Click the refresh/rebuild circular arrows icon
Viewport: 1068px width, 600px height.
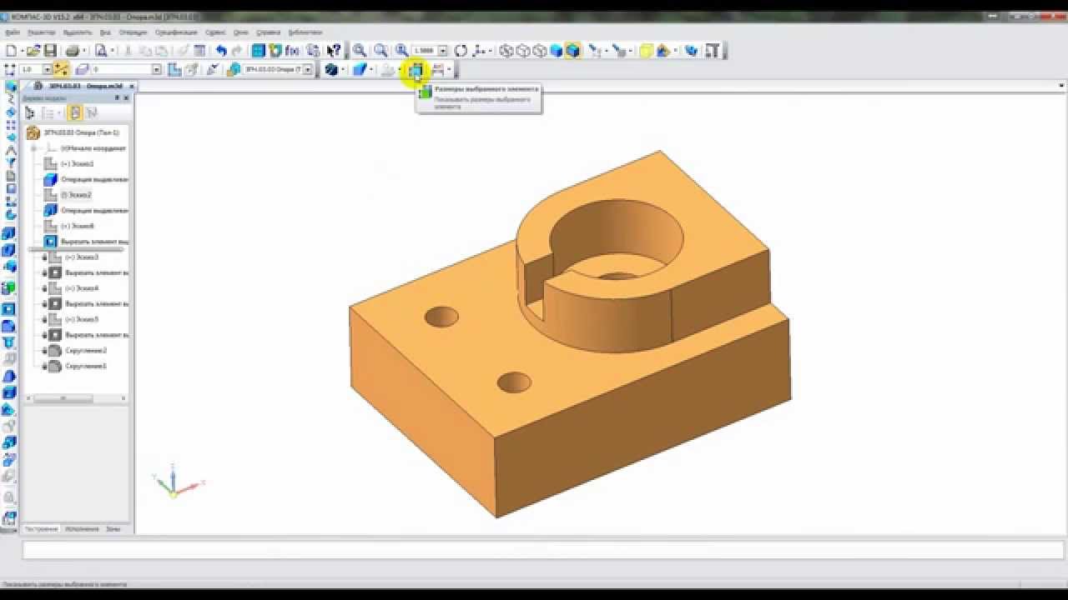click(461, 51)
